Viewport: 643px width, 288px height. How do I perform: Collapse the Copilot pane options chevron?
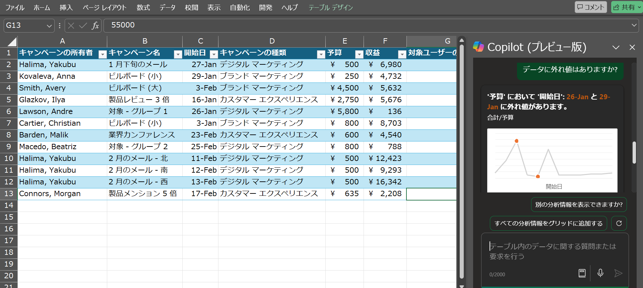616,47
